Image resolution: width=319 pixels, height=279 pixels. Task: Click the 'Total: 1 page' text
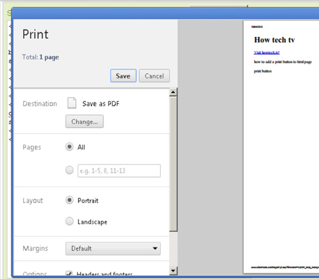point(41,57)
